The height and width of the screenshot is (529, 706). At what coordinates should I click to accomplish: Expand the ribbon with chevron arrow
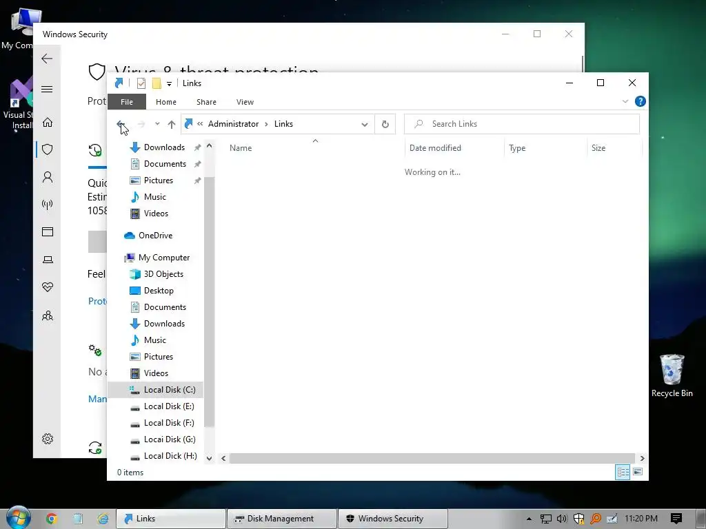(x=625, y=102)
